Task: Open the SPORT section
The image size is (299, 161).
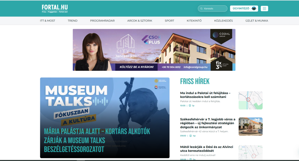Action: pyautogui.click(x=169, y=21)
